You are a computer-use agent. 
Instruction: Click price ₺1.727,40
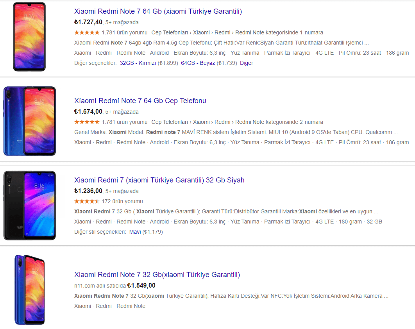coord(88,22)
